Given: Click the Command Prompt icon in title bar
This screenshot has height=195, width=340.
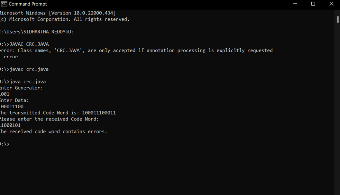Looking at the screenshot, I should pyautogui.click(x=4, y=4).
